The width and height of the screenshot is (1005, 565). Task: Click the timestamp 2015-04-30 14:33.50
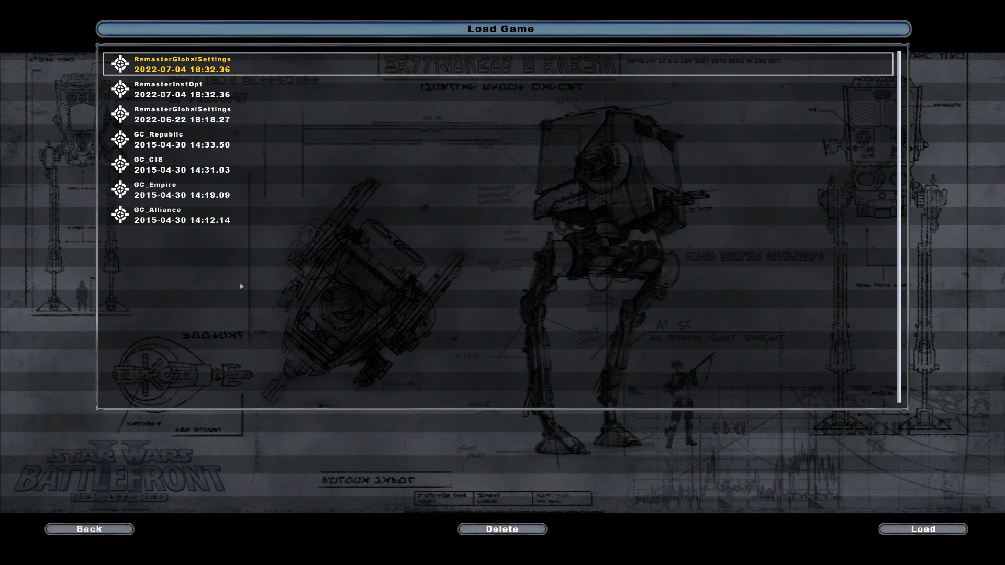click(182, 145)
